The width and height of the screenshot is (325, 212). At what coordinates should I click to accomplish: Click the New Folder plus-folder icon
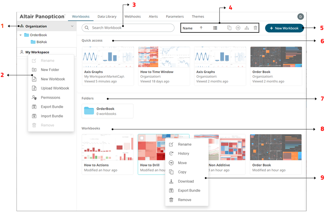coord(34,70)
